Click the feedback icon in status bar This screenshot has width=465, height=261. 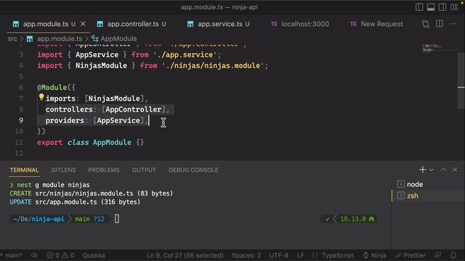click(437, 255)
